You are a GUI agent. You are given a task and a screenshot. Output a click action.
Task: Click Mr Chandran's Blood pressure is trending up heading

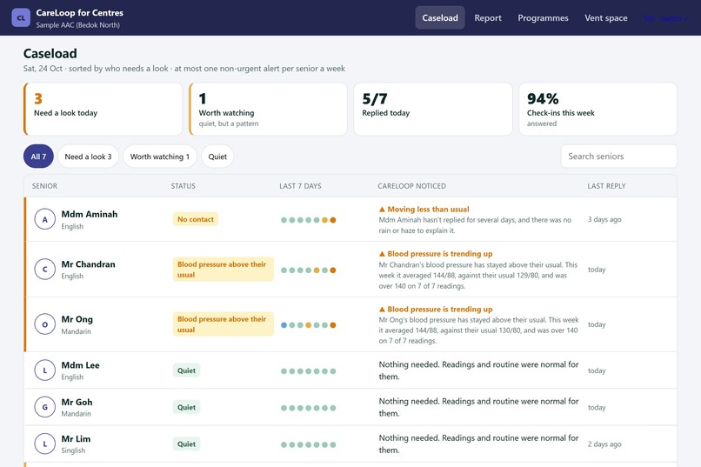pyautogui.click(x=440, y=254)
